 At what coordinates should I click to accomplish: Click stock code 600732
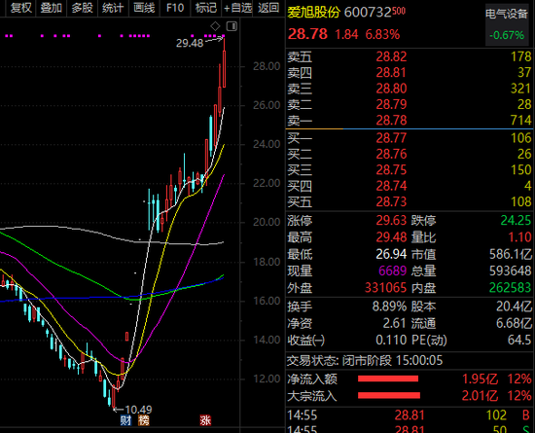[x=368, y=13]
